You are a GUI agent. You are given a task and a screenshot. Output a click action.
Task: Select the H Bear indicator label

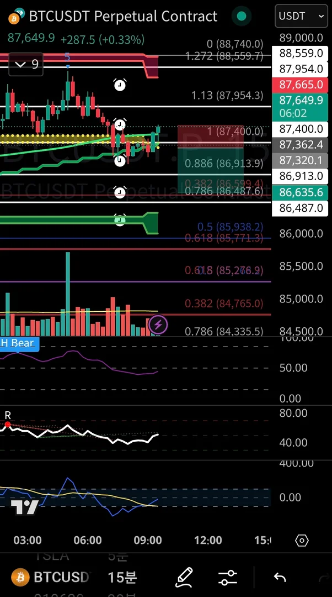click(x=17, y=343)
